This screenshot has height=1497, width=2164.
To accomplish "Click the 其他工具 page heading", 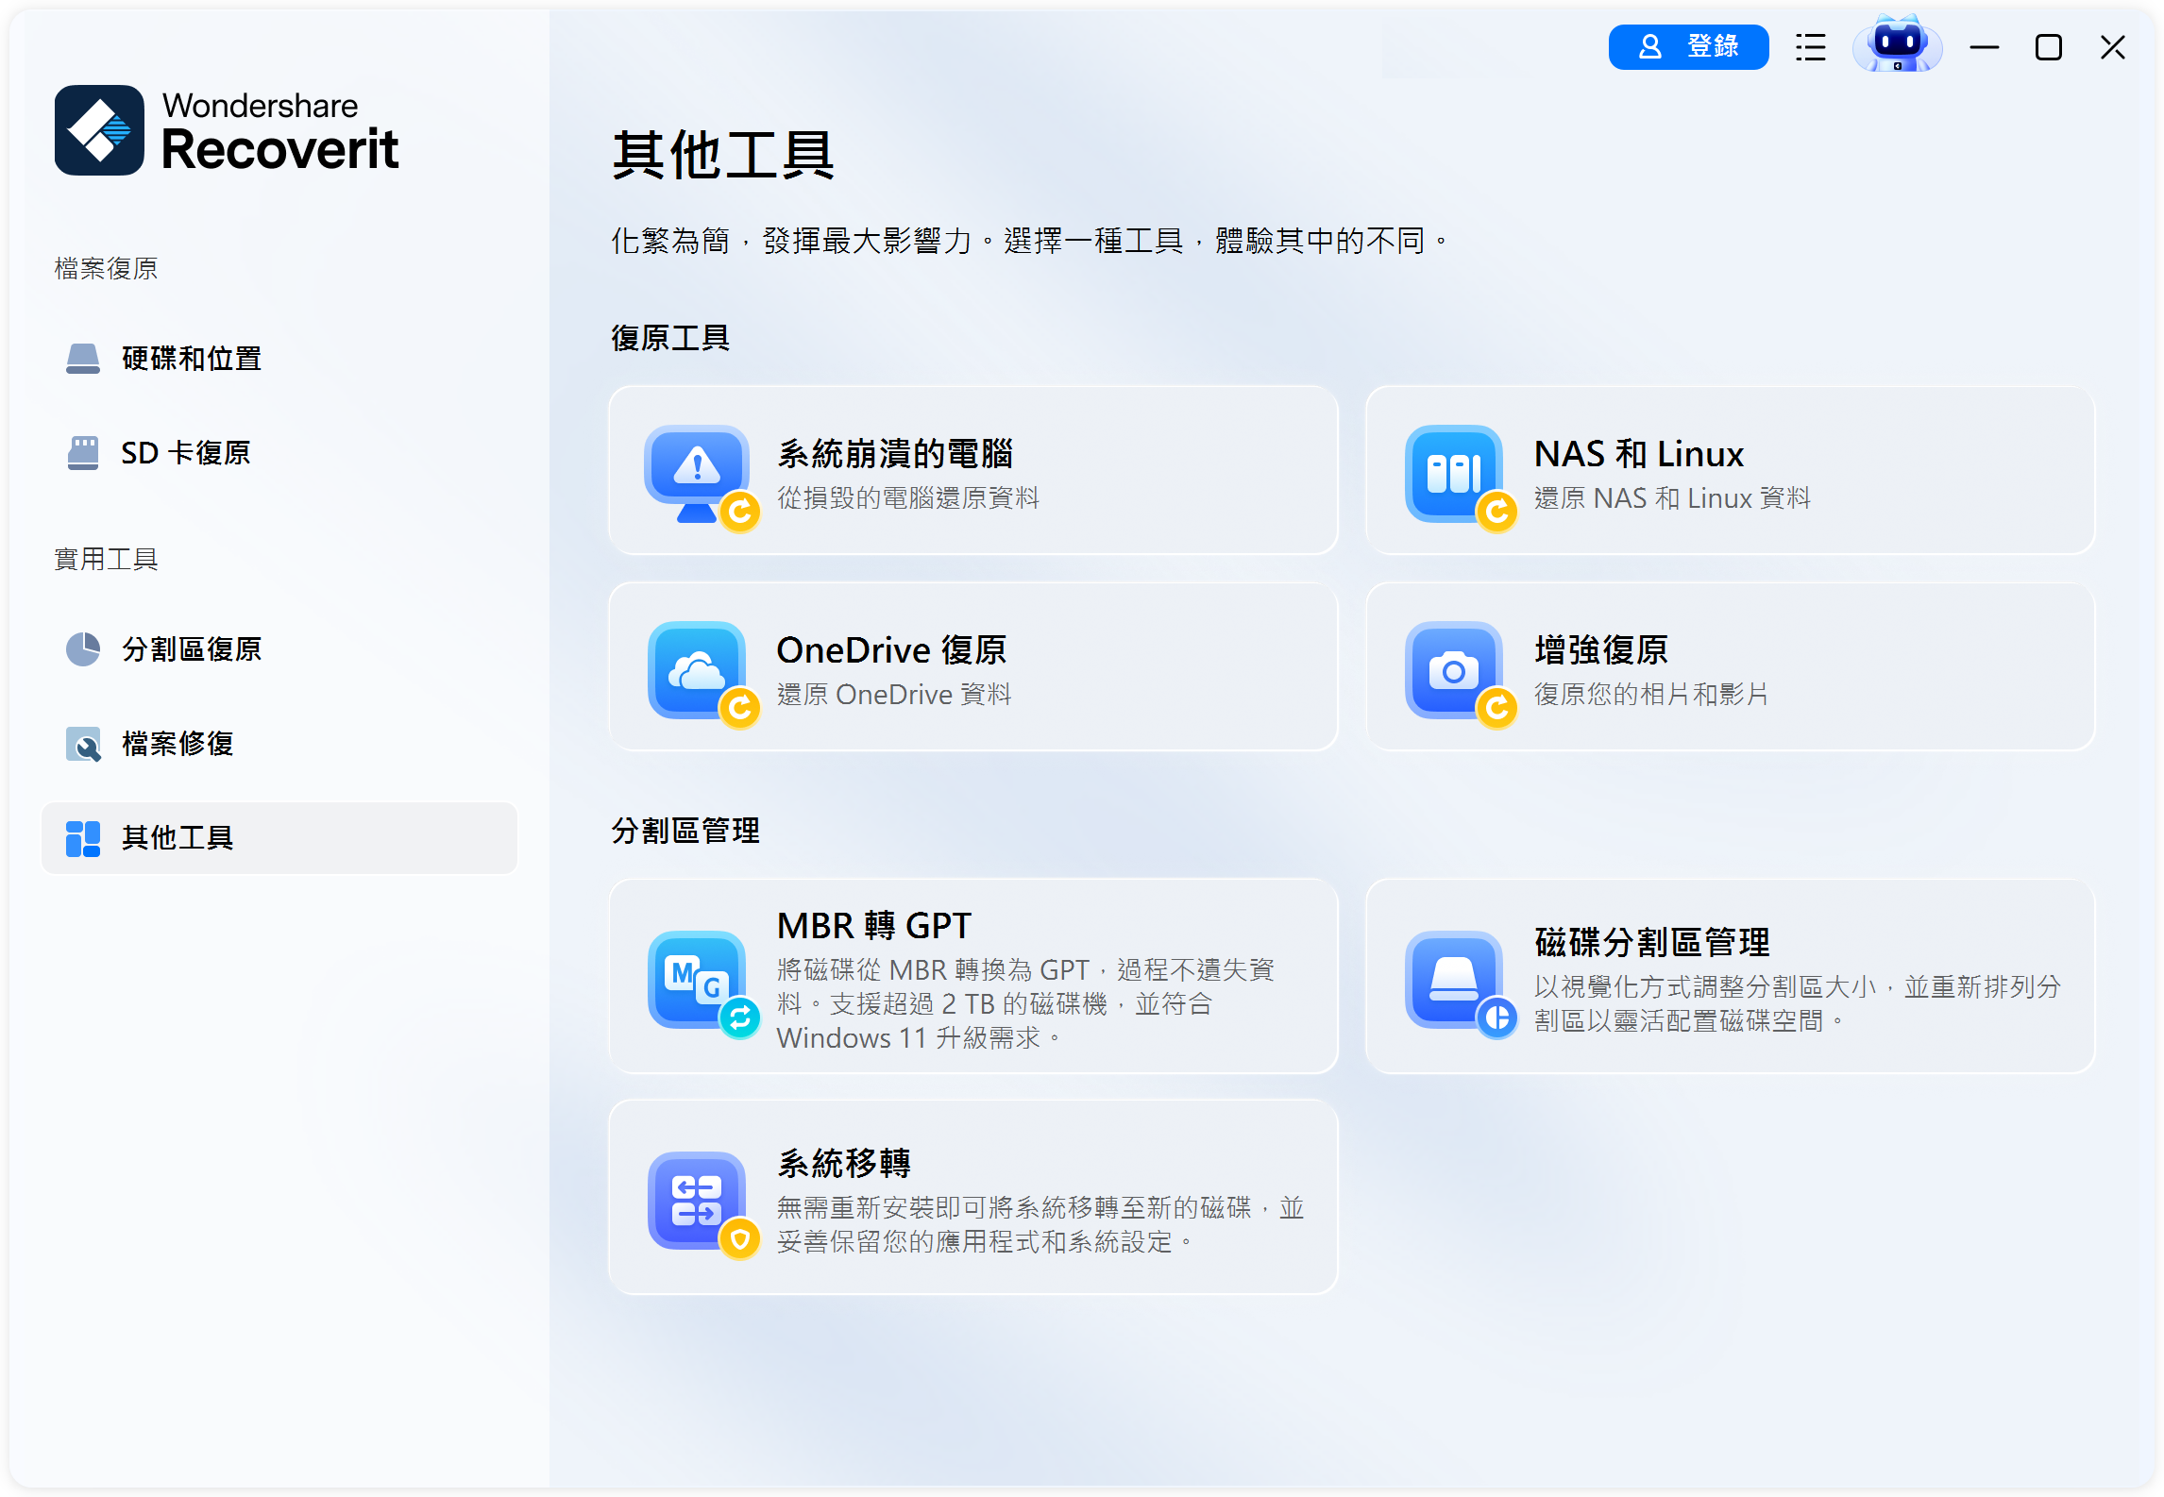I will [x=722, y=156].
